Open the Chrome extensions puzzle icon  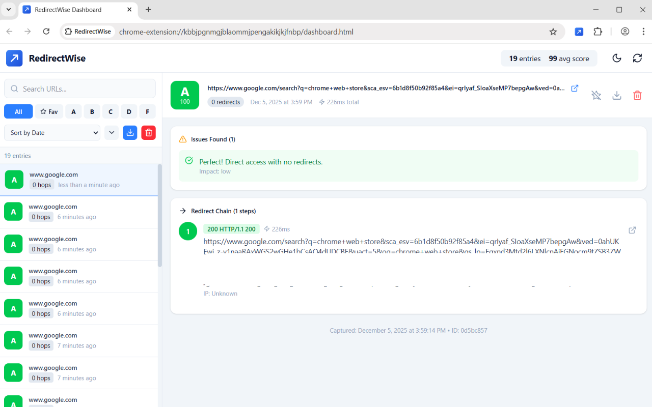[x=598, y=32]
